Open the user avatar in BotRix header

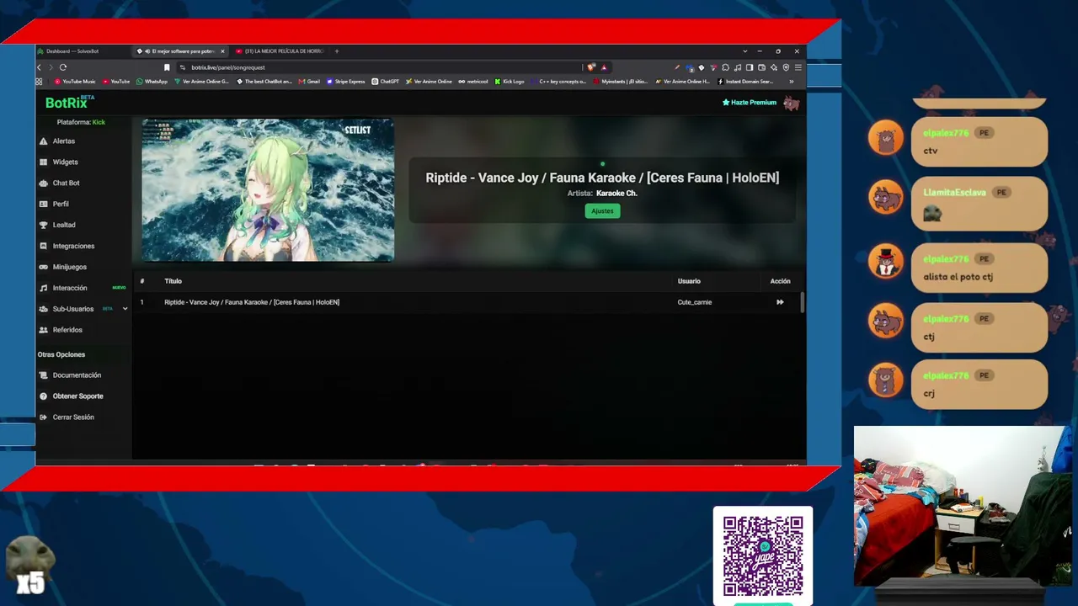click(791, 103)
